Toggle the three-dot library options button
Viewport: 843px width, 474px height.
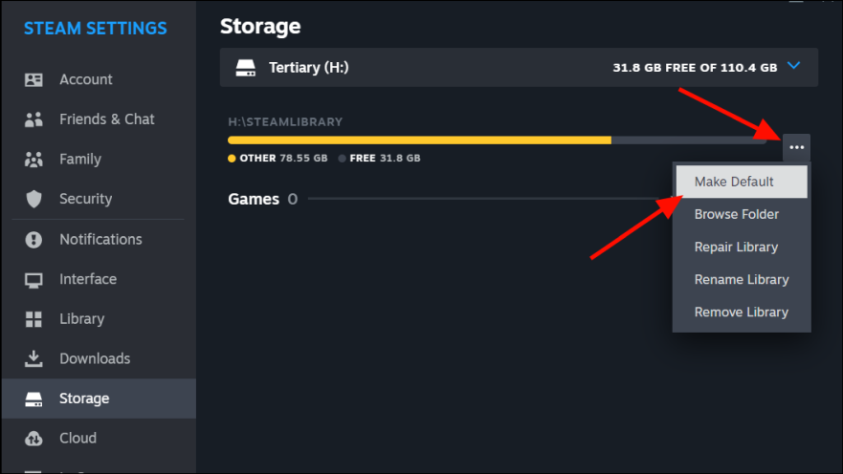[797, 147]
